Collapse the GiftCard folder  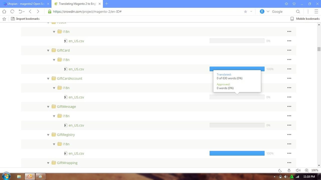pos(48,50)
